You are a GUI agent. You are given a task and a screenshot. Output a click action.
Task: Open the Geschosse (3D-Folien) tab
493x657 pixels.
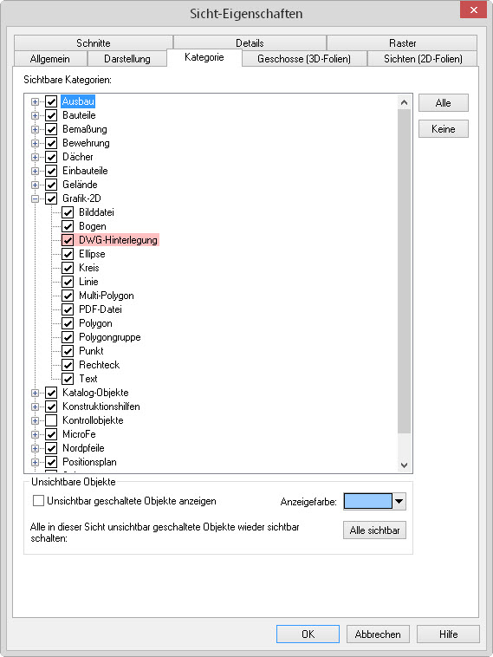tap(304, 59)
